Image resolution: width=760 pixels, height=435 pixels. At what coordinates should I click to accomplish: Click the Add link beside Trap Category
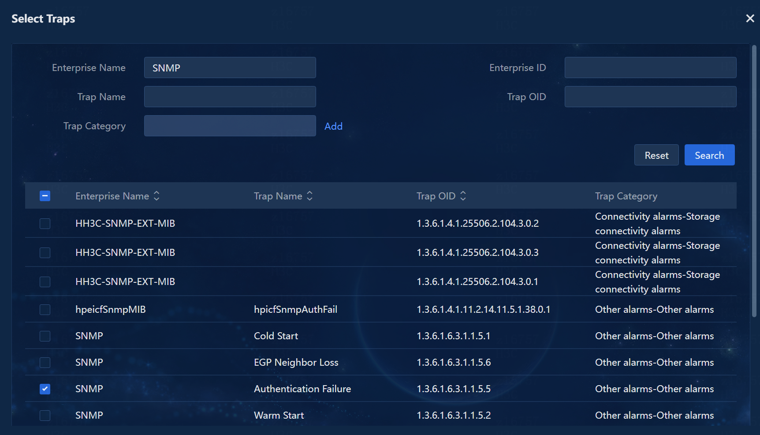(333, 126)
